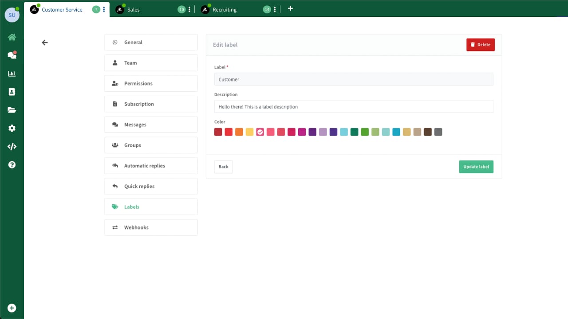This screenshot has width=568, height=319.
Task: Pick the golden tan color swatch
Action: [407, 132]
